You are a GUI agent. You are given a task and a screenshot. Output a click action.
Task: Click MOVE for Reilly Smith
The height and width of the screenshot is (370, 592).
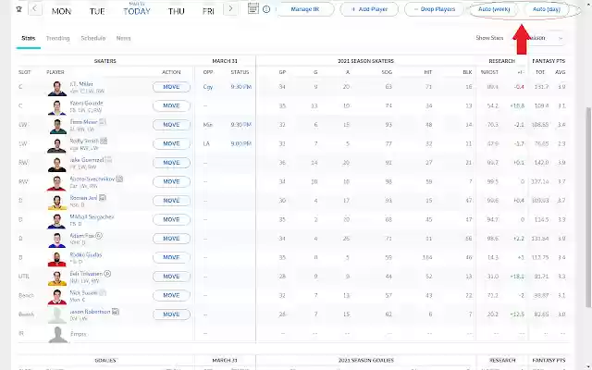click(171, 143)
